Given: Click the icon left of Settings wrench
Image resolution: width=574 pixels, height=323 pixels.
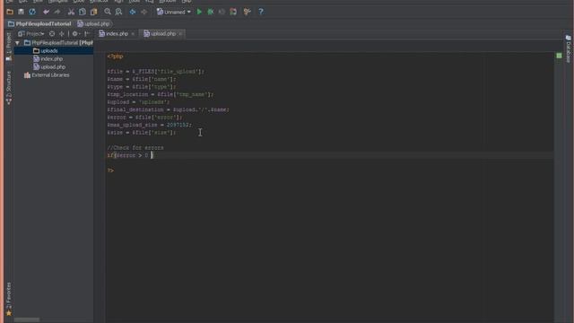Looking at the screenshot, I should coord(233,12).
